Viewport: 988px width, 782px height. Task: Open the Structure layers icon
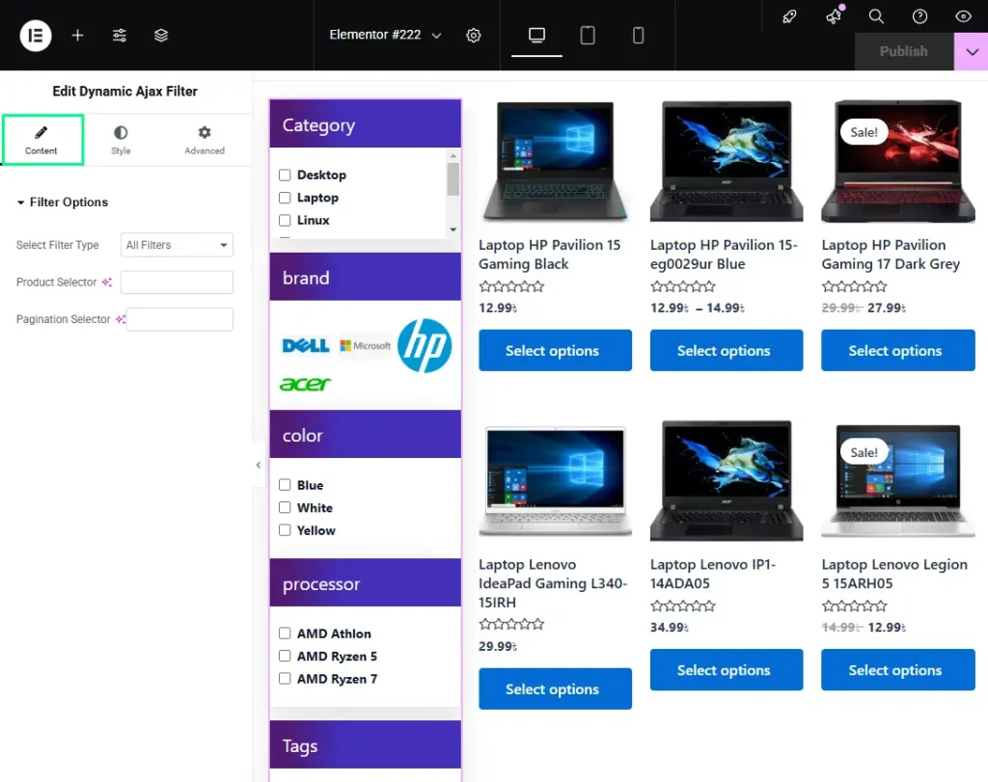coord(161,36)
